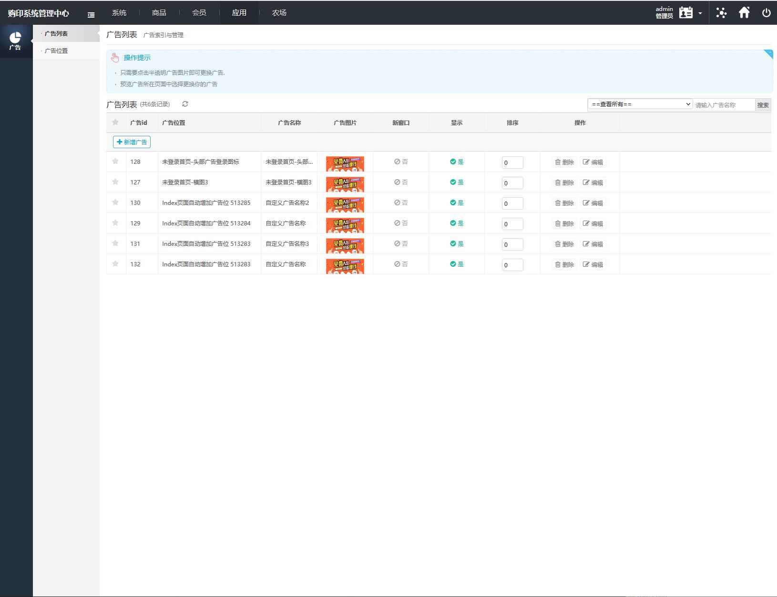777x597 pixels.
Task: Star the row with ad id 131
Action: (x=115, y=243)
